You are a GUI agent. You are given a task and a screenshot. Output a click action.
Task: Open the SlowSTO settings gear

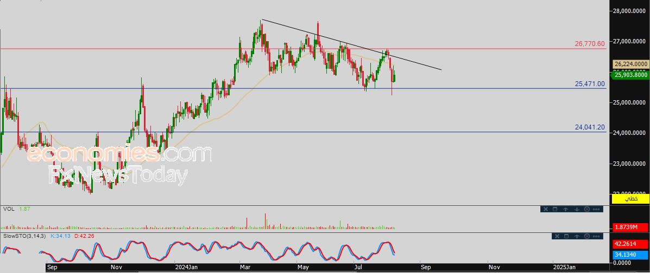point(587,236)
